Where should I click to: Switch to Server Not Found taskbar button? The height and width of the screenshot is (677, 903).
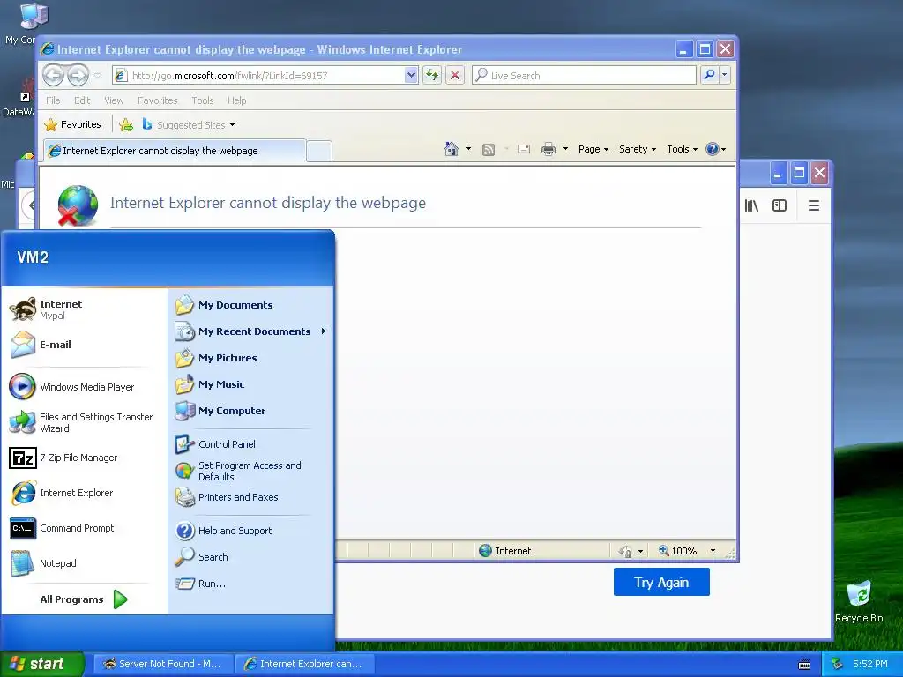point(163,664)
